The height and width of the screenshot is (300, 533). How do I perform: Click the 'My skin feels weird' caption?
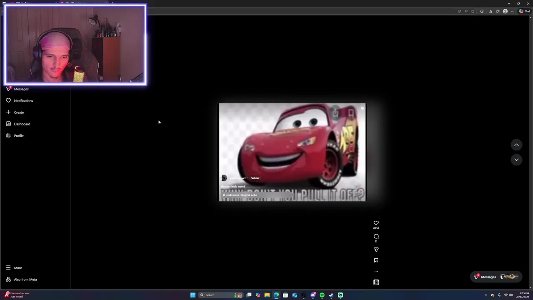point(233,186)
